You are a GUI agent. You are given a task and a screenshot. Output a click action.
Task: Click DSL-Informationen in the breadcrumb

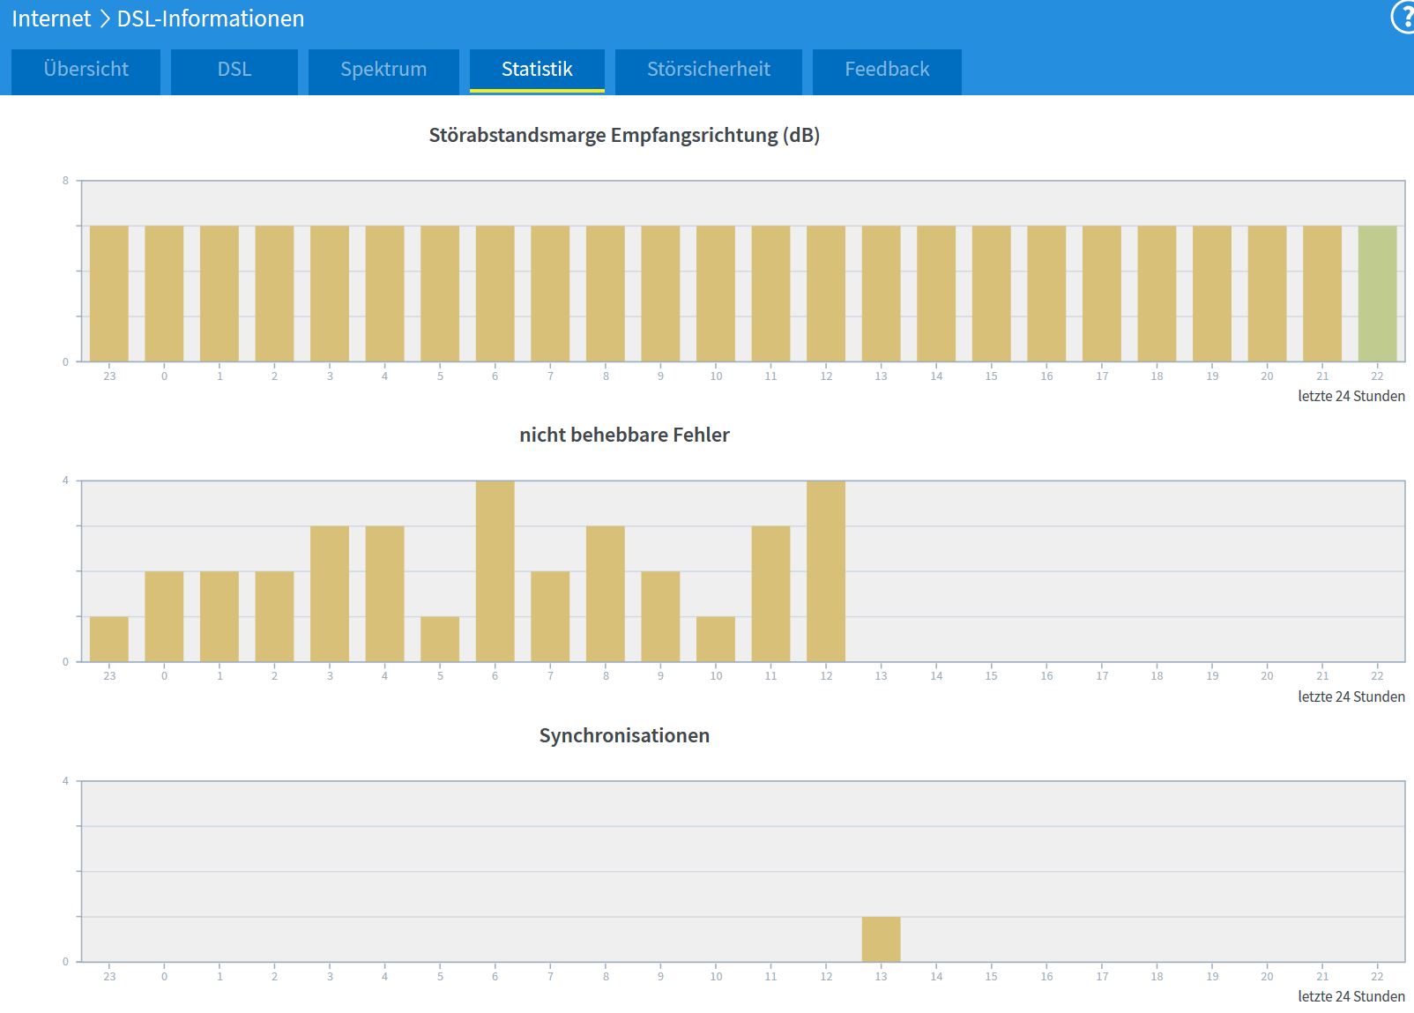pyautogui.click(x=211, y=19)
